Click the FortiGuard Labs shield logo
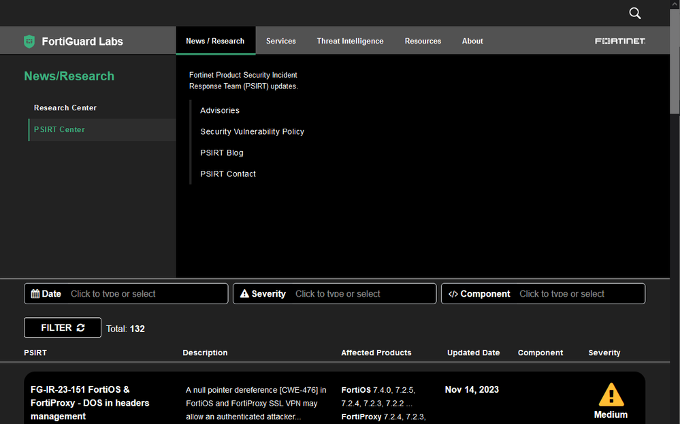 (x=29, y=41)
